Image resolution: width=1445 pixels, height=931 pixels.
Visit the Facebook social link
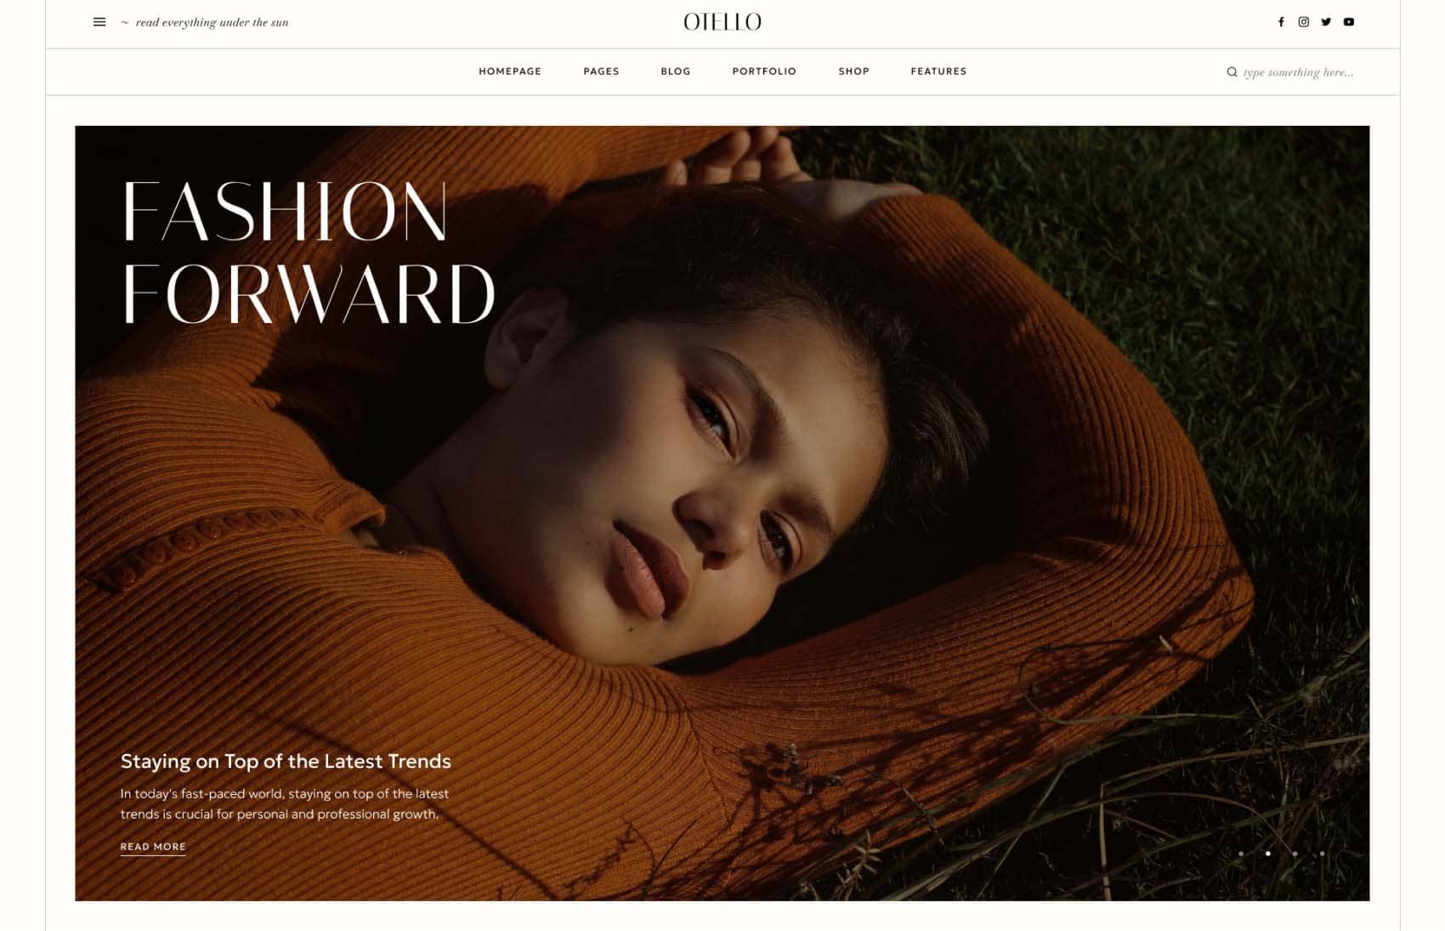pos(1281,22)
